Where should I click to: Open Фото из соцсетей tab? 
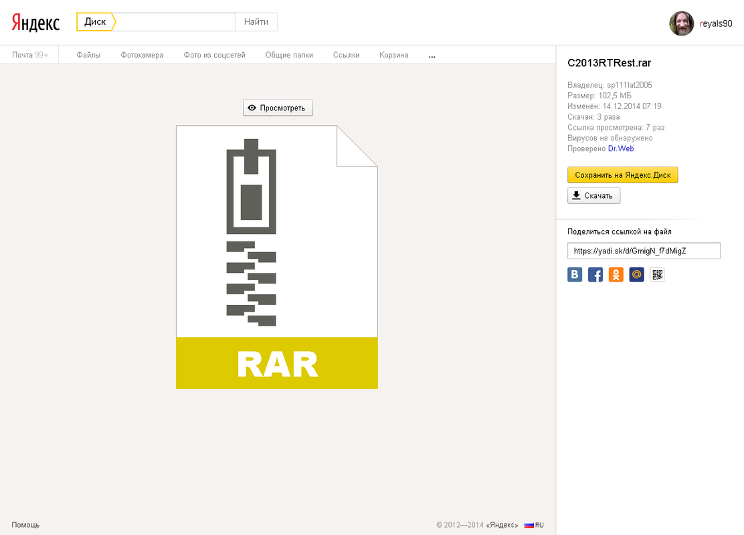click(x=215, y=55)
